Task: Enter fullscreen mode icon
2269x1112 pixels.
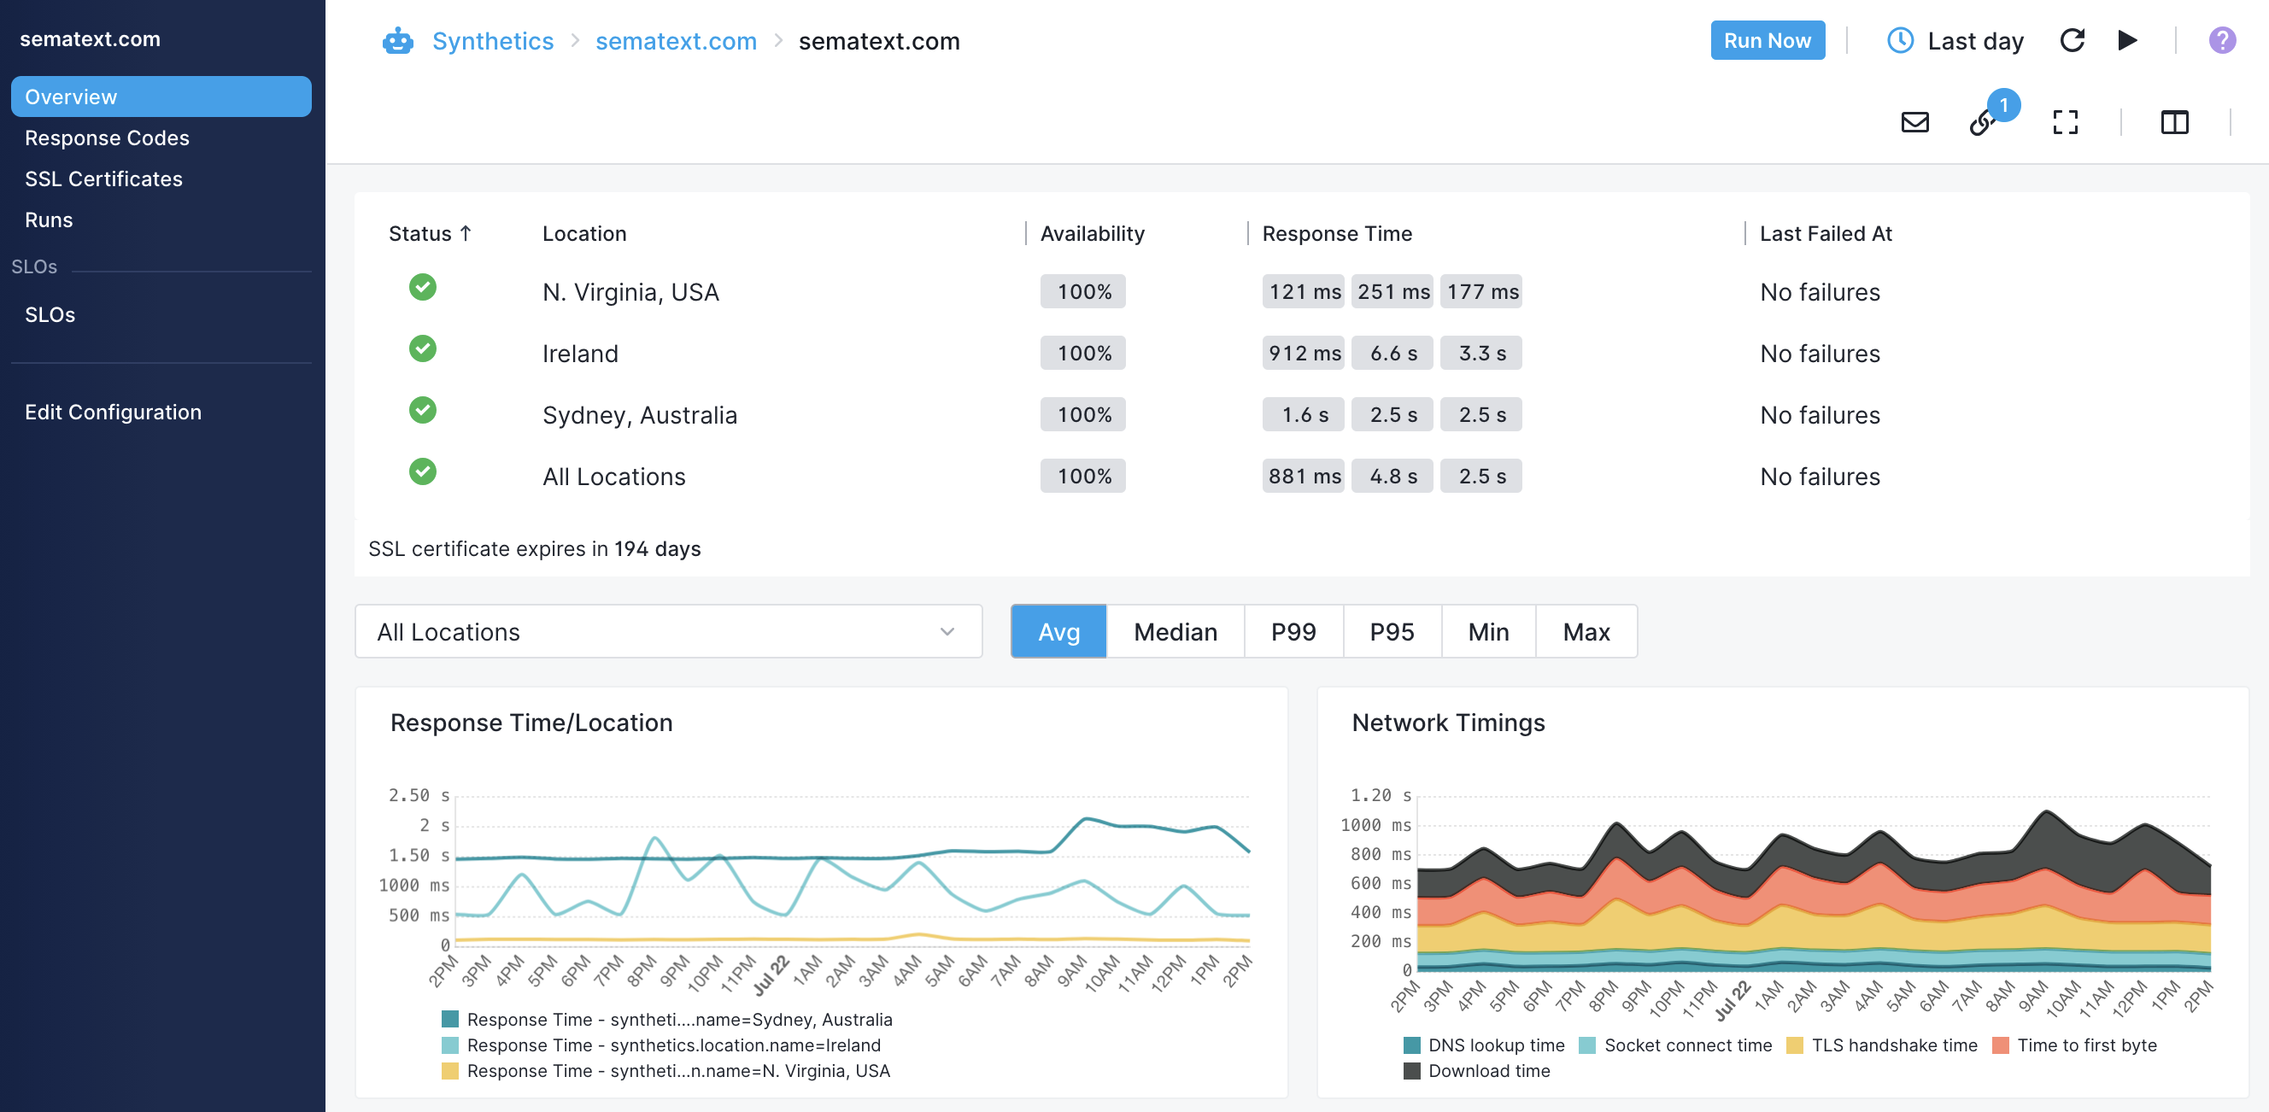Action: tap(2065, 122)
